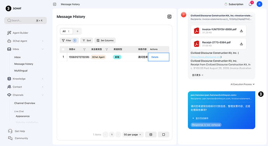
Task: Open Details for row 1
Action: [155, 57]
